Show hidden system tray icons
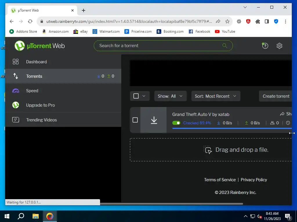Viewport: 297px width, 222px height. 245,216
